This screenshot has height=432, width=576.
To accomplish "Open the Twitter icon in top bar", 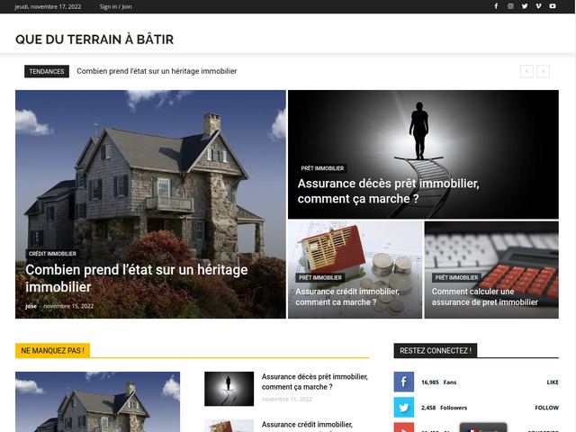I will pos(525,6).
